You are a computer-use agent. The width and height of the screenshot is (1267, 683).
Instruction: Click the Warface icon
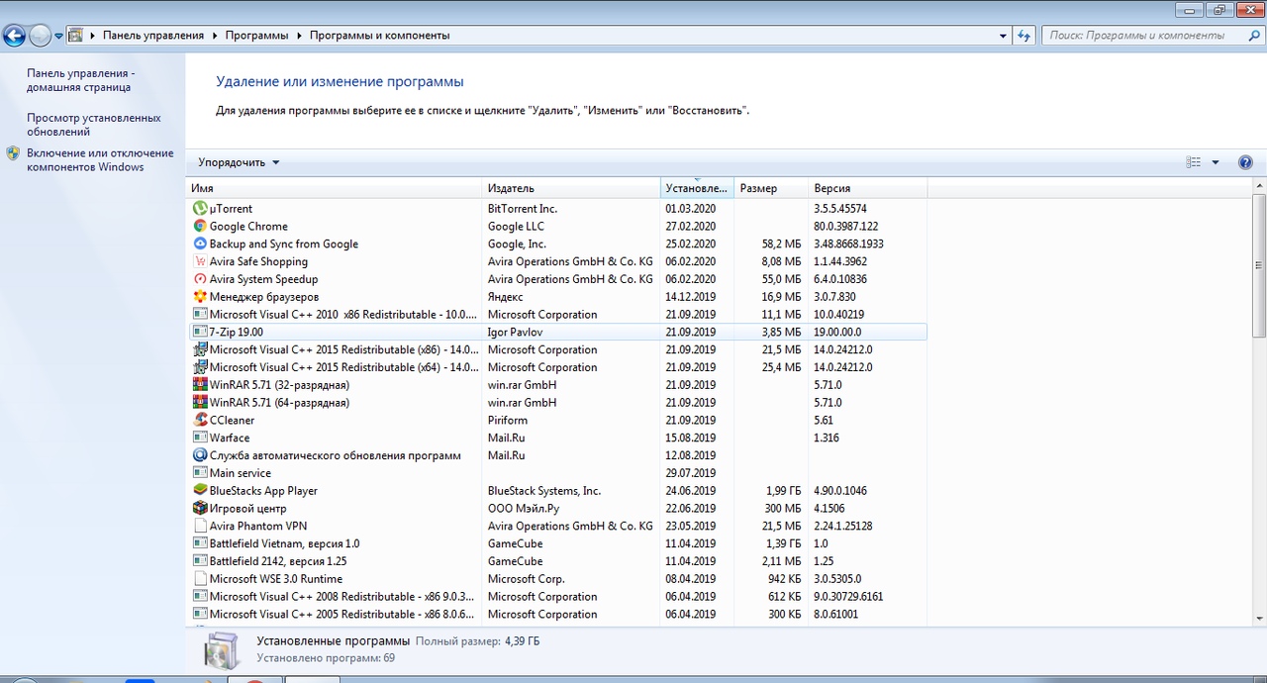pos(200,438)
